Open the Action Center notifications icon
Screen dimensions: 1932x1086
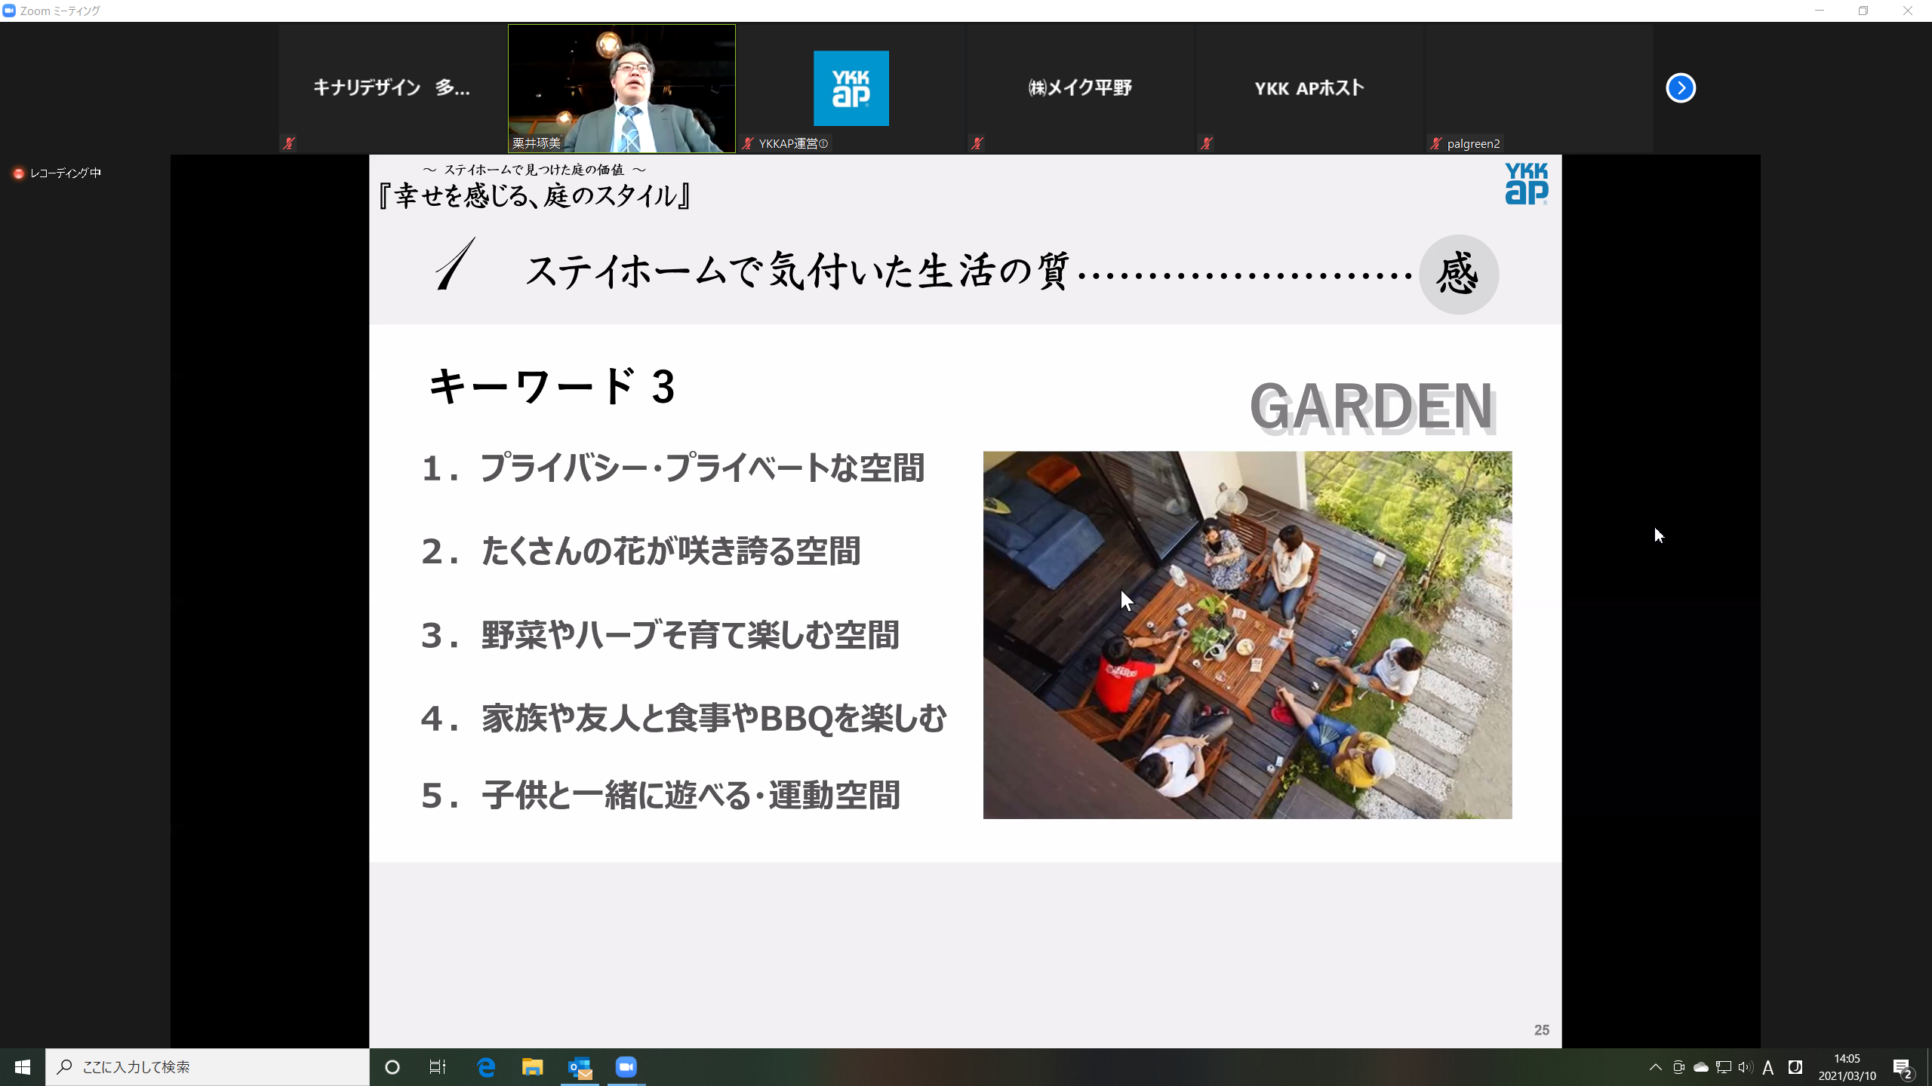pyautogui.click(x=1903, y=1068)
